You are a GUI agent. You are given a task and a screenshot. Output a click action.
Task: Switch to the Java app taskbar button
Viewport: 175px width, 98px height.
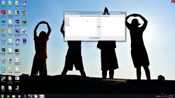click(x=42, y=96)
